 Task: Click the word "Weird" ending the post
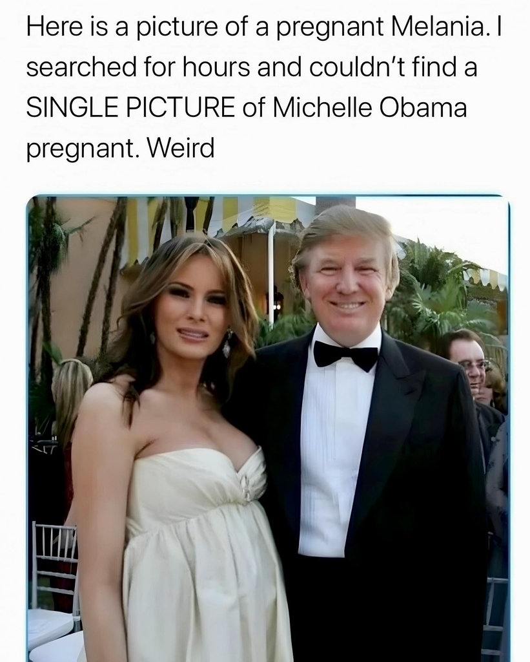click(181, 148)
